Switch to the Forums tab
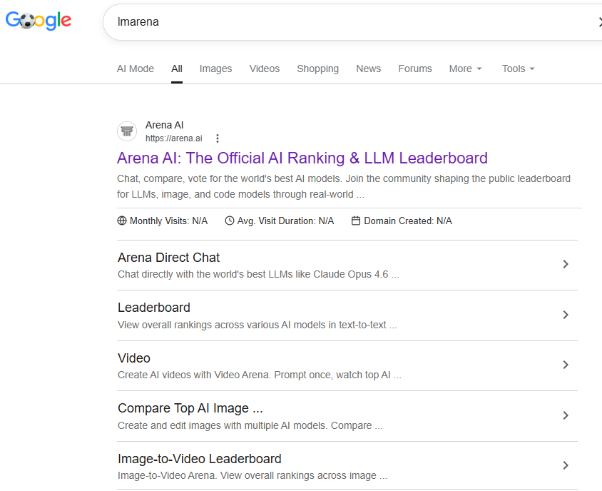This screenshot has height=491, width=602. pyautogui.click(x=415, y=69)
